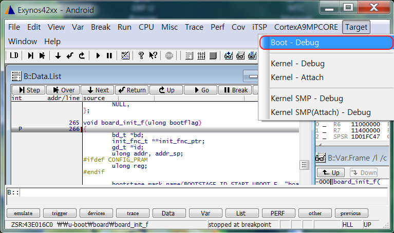Click the single step toolbar icon
Image resolution: width=394 pixels, height=233 pixels.
click(x=31, y=55)
